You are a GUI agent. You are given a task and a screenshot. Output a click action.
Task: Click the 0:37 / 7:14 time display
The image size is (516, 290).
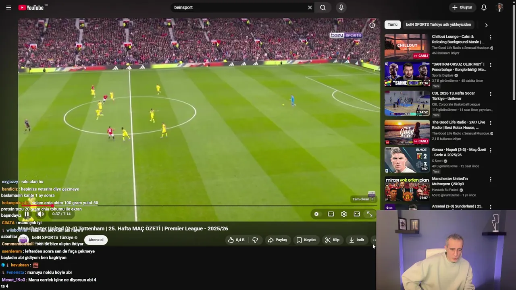click(61, 214)
